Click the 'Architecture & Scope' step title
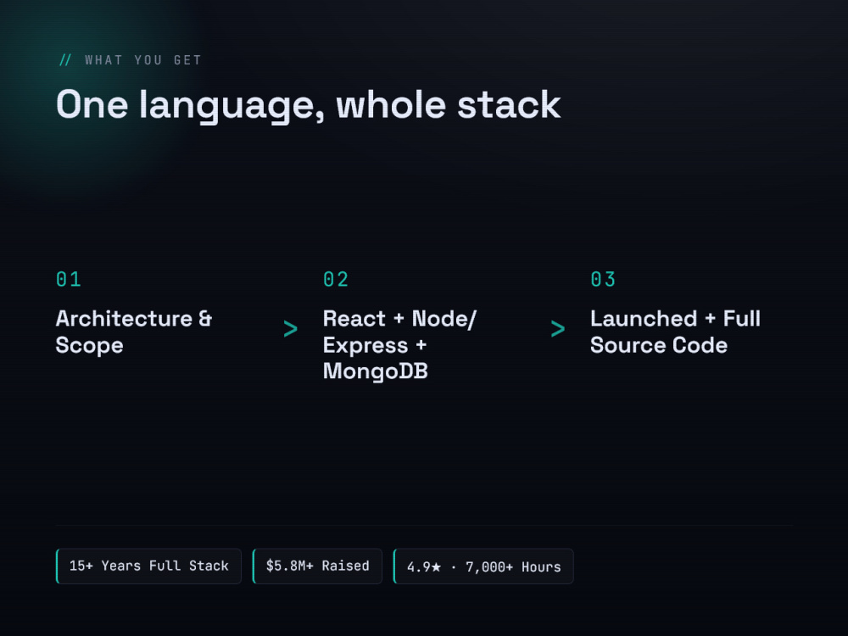The height and width of the screenshot is (636, 848). pos(134,332)
